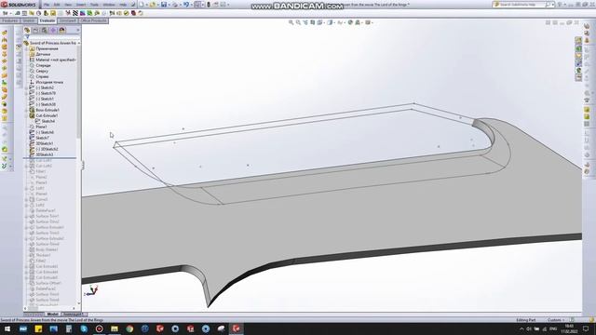Show the ConfigurationManager tab

click(45, 30)
